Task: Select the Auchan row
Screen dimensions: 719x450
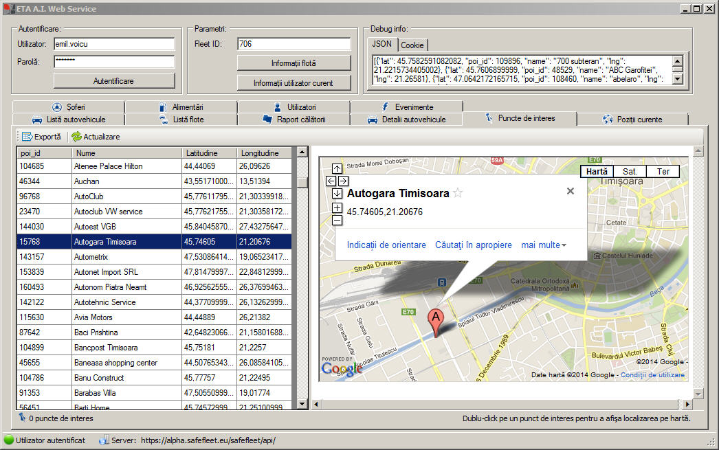Action: [154, 181]
